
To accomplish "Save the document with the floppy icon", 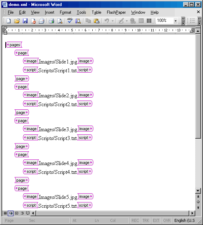I will [x=25, y=21].
